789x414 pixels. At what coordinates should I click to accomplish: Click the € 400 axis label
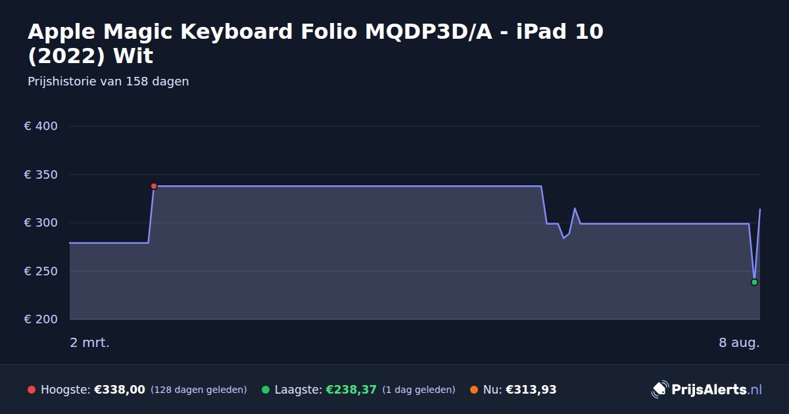[x=41, y=126]
